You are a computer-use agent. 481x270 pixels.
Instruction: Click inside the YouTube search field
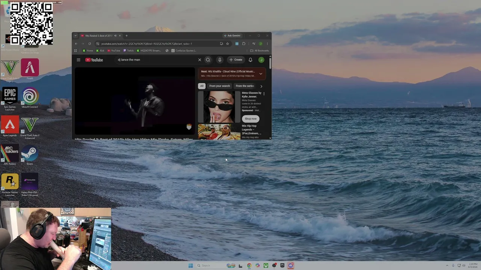pyautogui.click(x=156, y=60)
